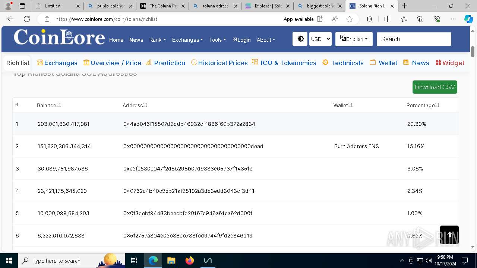Sort table by Balance column
This screenshot has width=477, height=268.
pyautogui.click(x=49, y=105)
